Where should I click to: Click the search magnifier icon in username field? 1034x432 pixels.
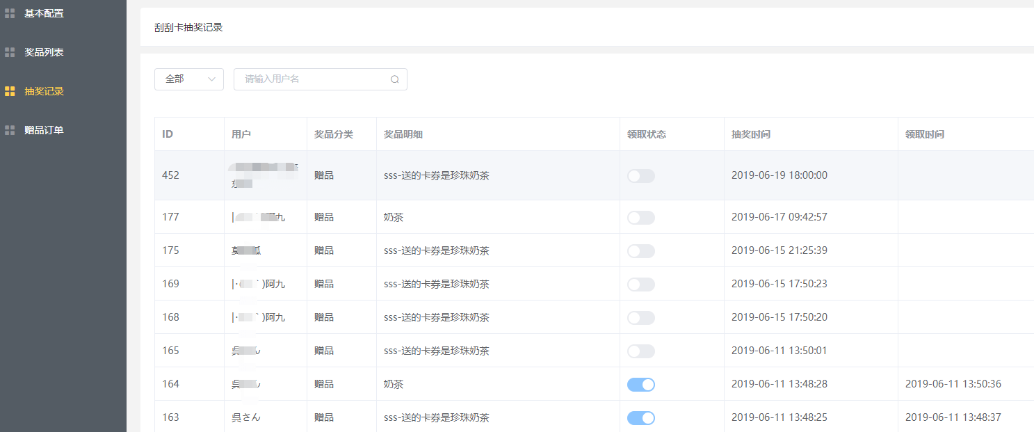[394, 79]
